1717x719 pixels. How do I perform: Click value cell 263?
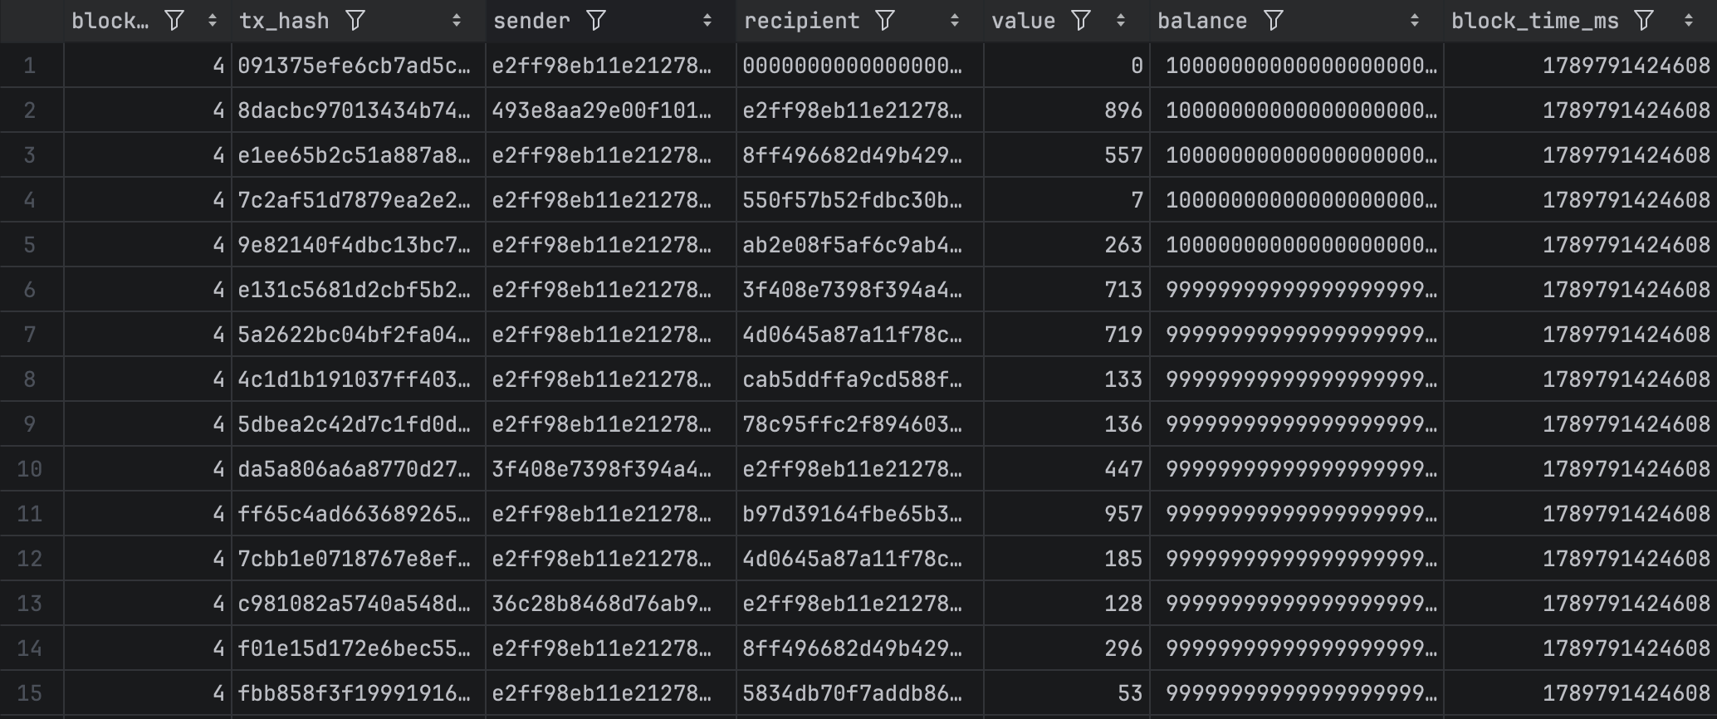(x=1067, y=245)
